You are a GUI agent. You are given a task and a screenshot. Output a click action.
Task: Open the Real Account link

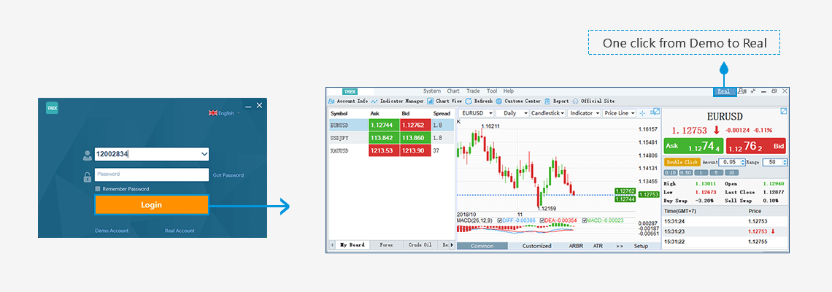180,231
